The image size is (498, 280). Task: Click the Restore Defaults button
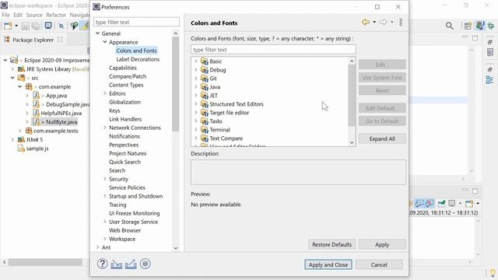point(331,245)
